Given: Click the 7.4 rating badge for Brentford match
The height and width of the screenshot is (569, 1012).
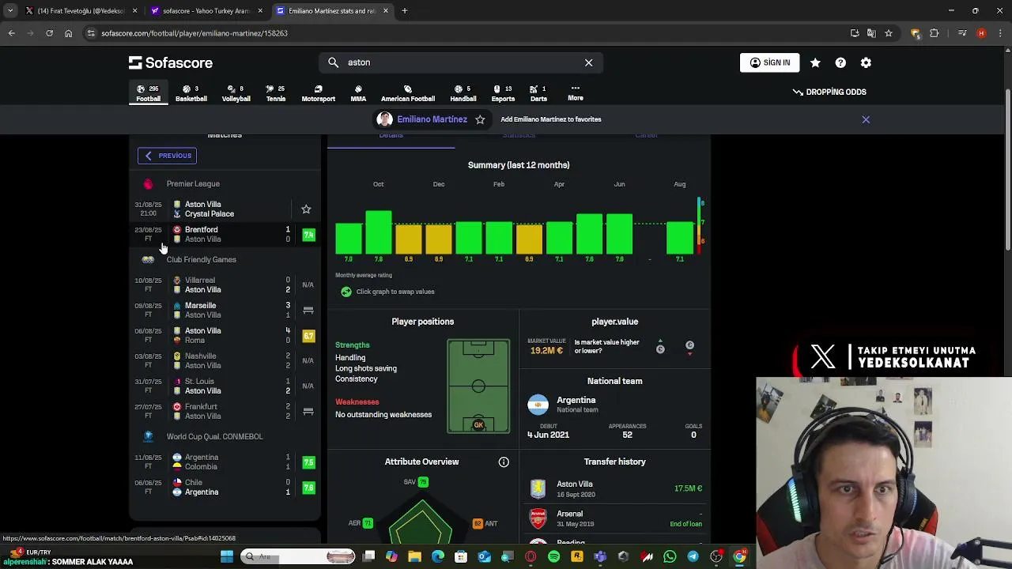Looking at the screenshot, I should click(x=308, y=235).
